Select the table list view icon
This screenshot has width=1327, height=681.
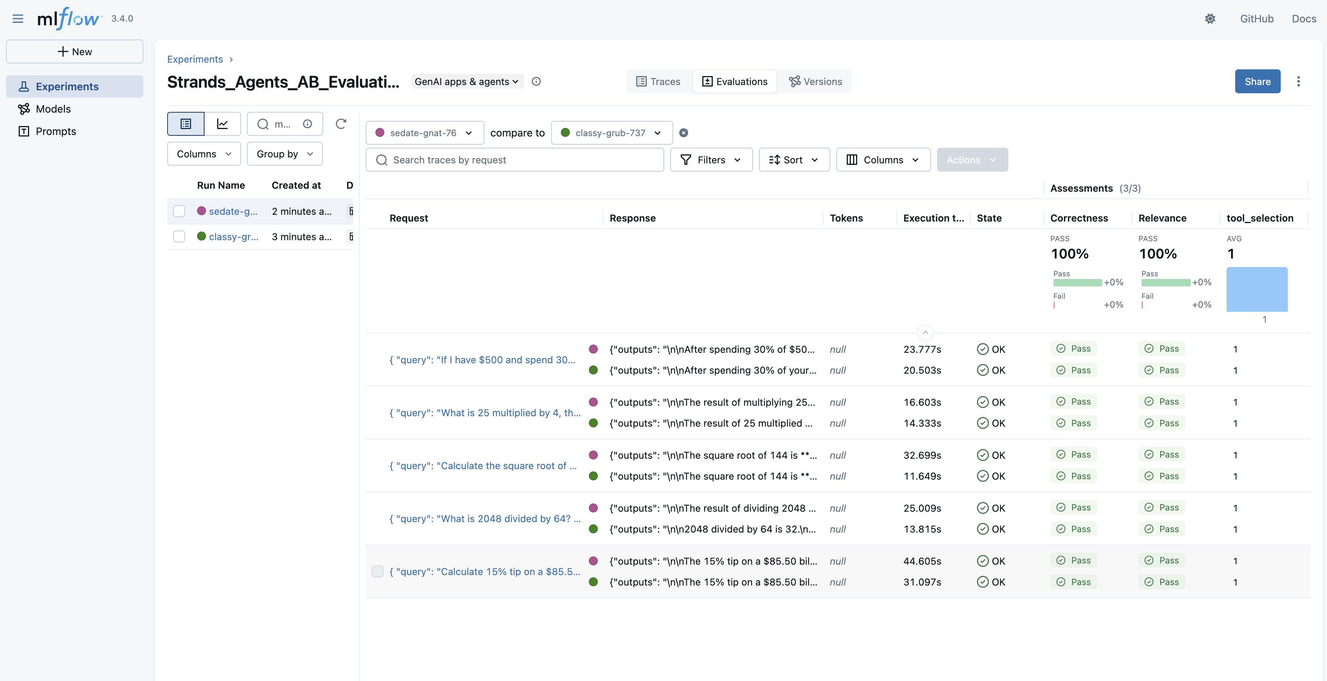185,123
